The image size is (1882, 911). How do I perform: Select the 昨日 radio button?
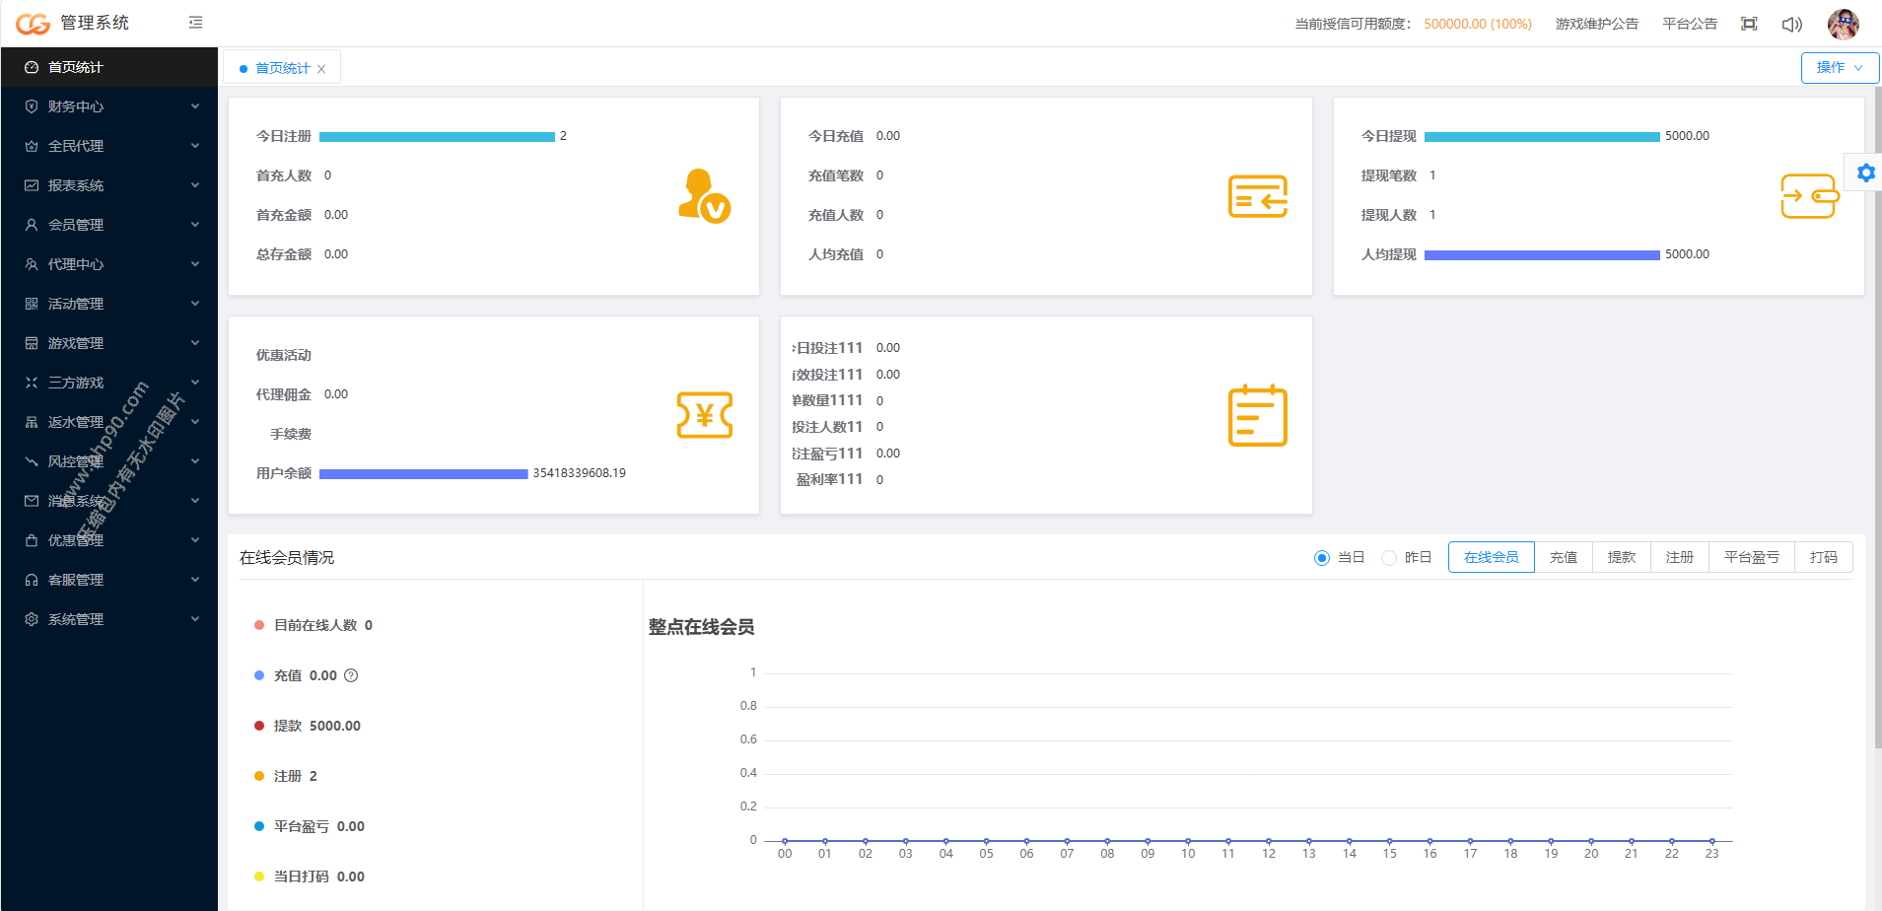(x=1389, y=558)
